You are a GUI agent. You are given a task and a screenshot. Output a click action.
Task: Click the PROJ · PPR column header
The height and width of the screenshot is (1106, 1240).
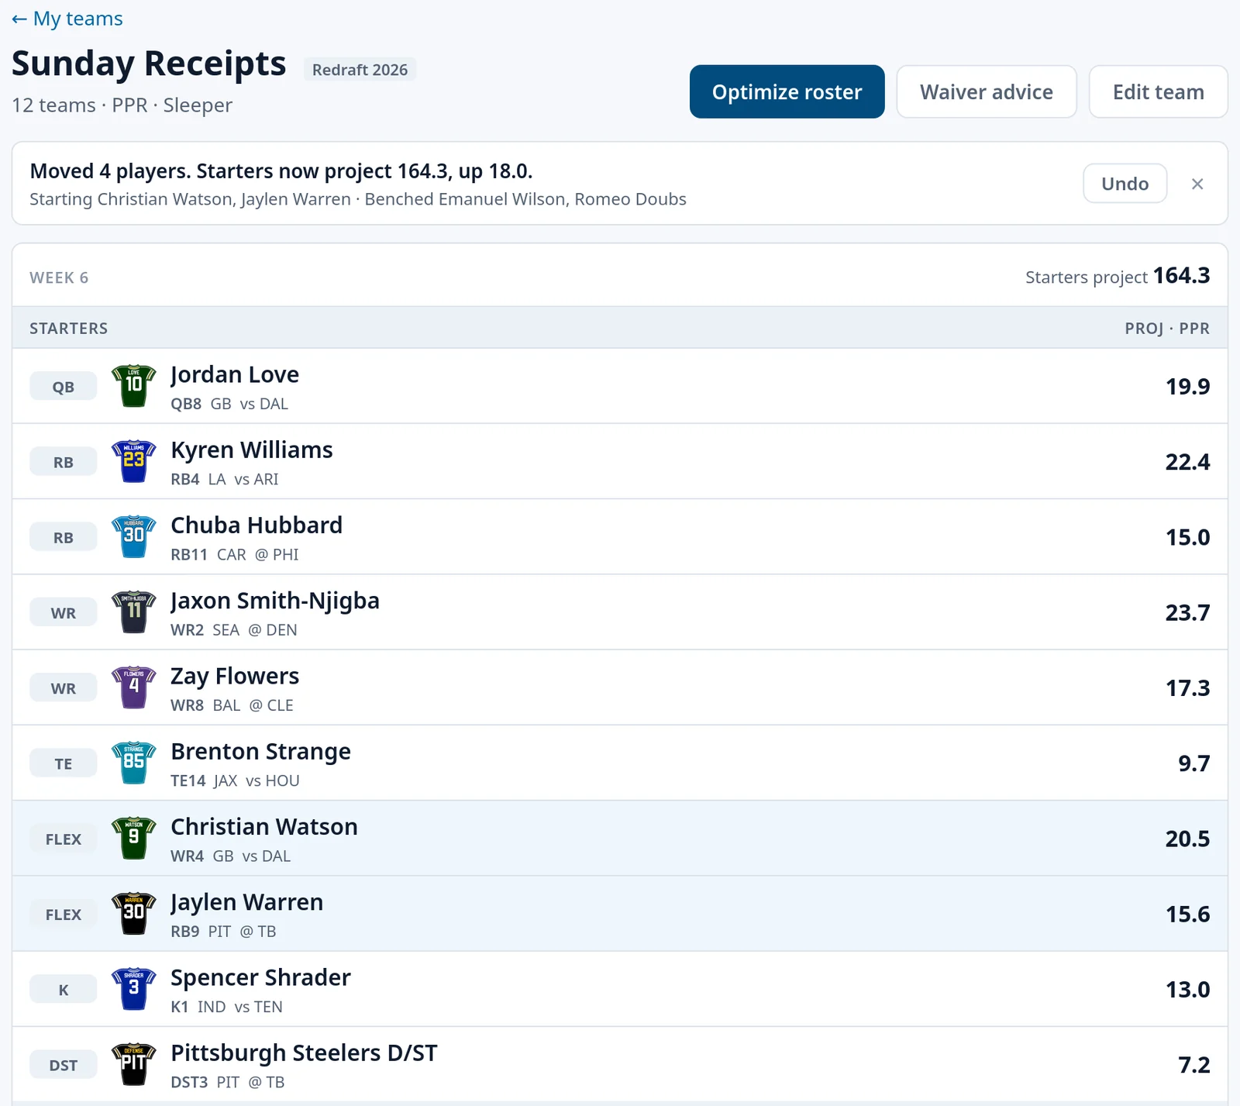[1167, 328]
